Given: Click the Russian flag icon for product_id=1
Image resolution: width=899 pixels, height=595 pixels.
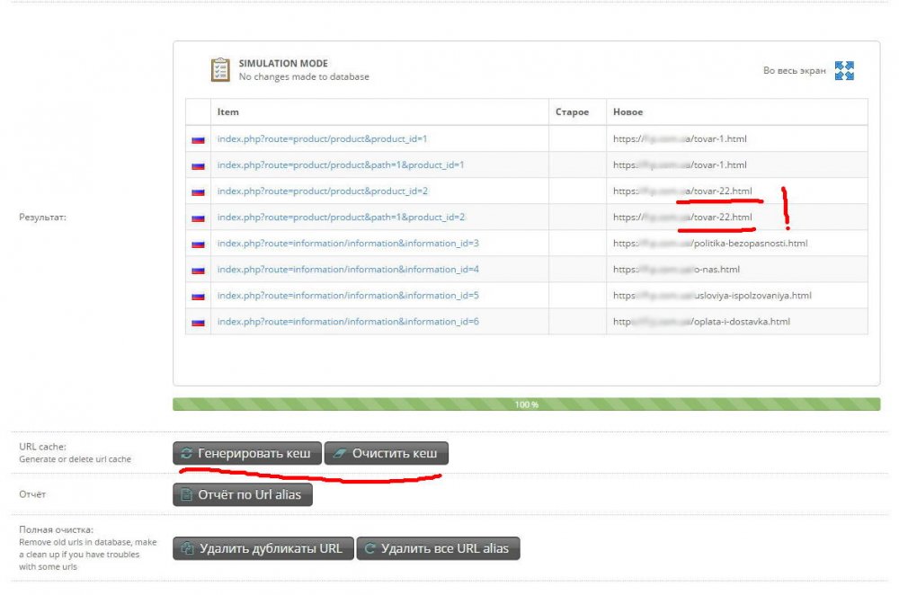Looking at the screenshot, I should 199,139.
